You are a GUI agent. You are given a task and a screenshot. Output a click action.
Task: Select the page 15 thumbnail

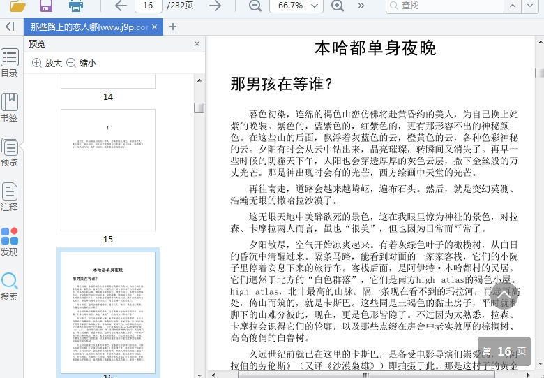(x=107, y=170)
